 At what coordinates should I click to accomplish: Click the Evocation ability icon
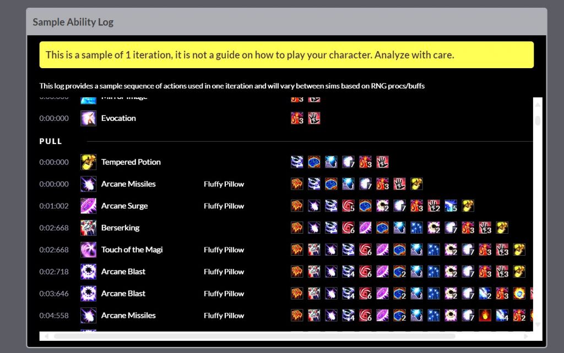pos(88,118)
